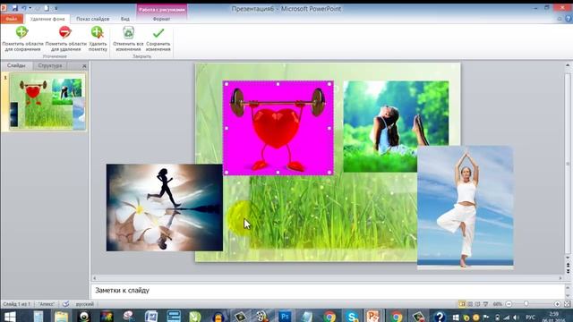Viewport: 573px width, 322px height.
Task: Click the heart with barbell picture
Action: pos(278,128)
